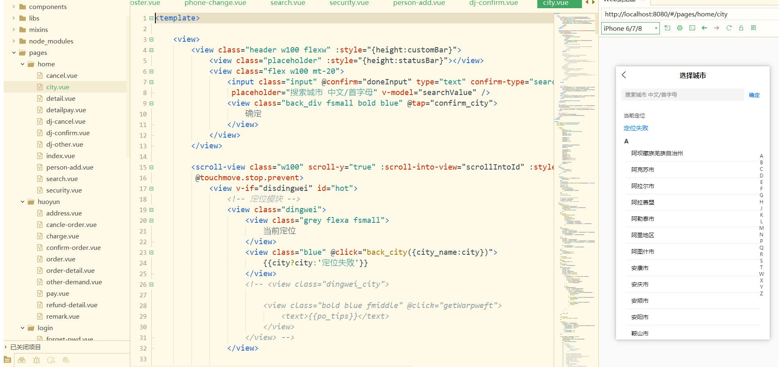This screenshot has height=367, width=782.
Task: Open the QR code icon in browser toolbar
Action: 753,28
